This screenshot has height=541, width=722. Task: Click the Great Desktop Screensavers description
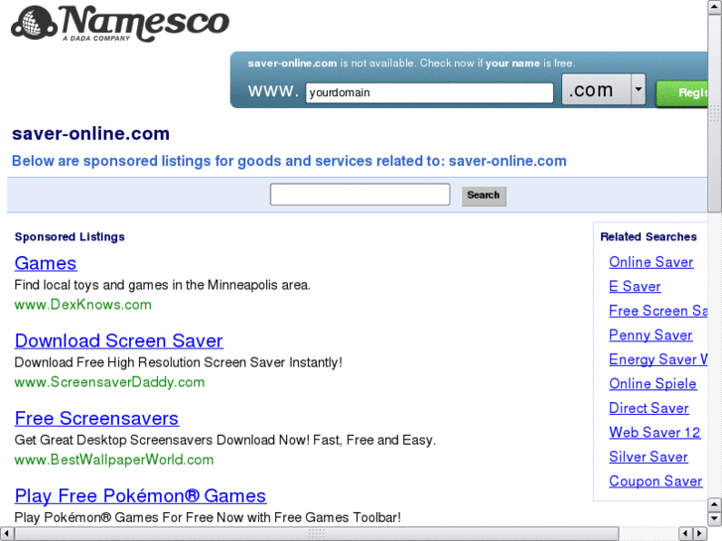225,440
